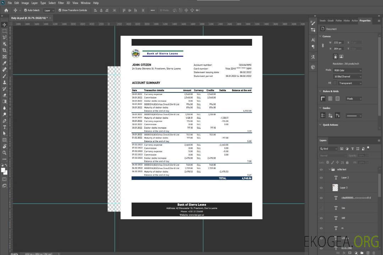Toggle visibility of the layer group

pyautogui.click(x=321, y=169)
